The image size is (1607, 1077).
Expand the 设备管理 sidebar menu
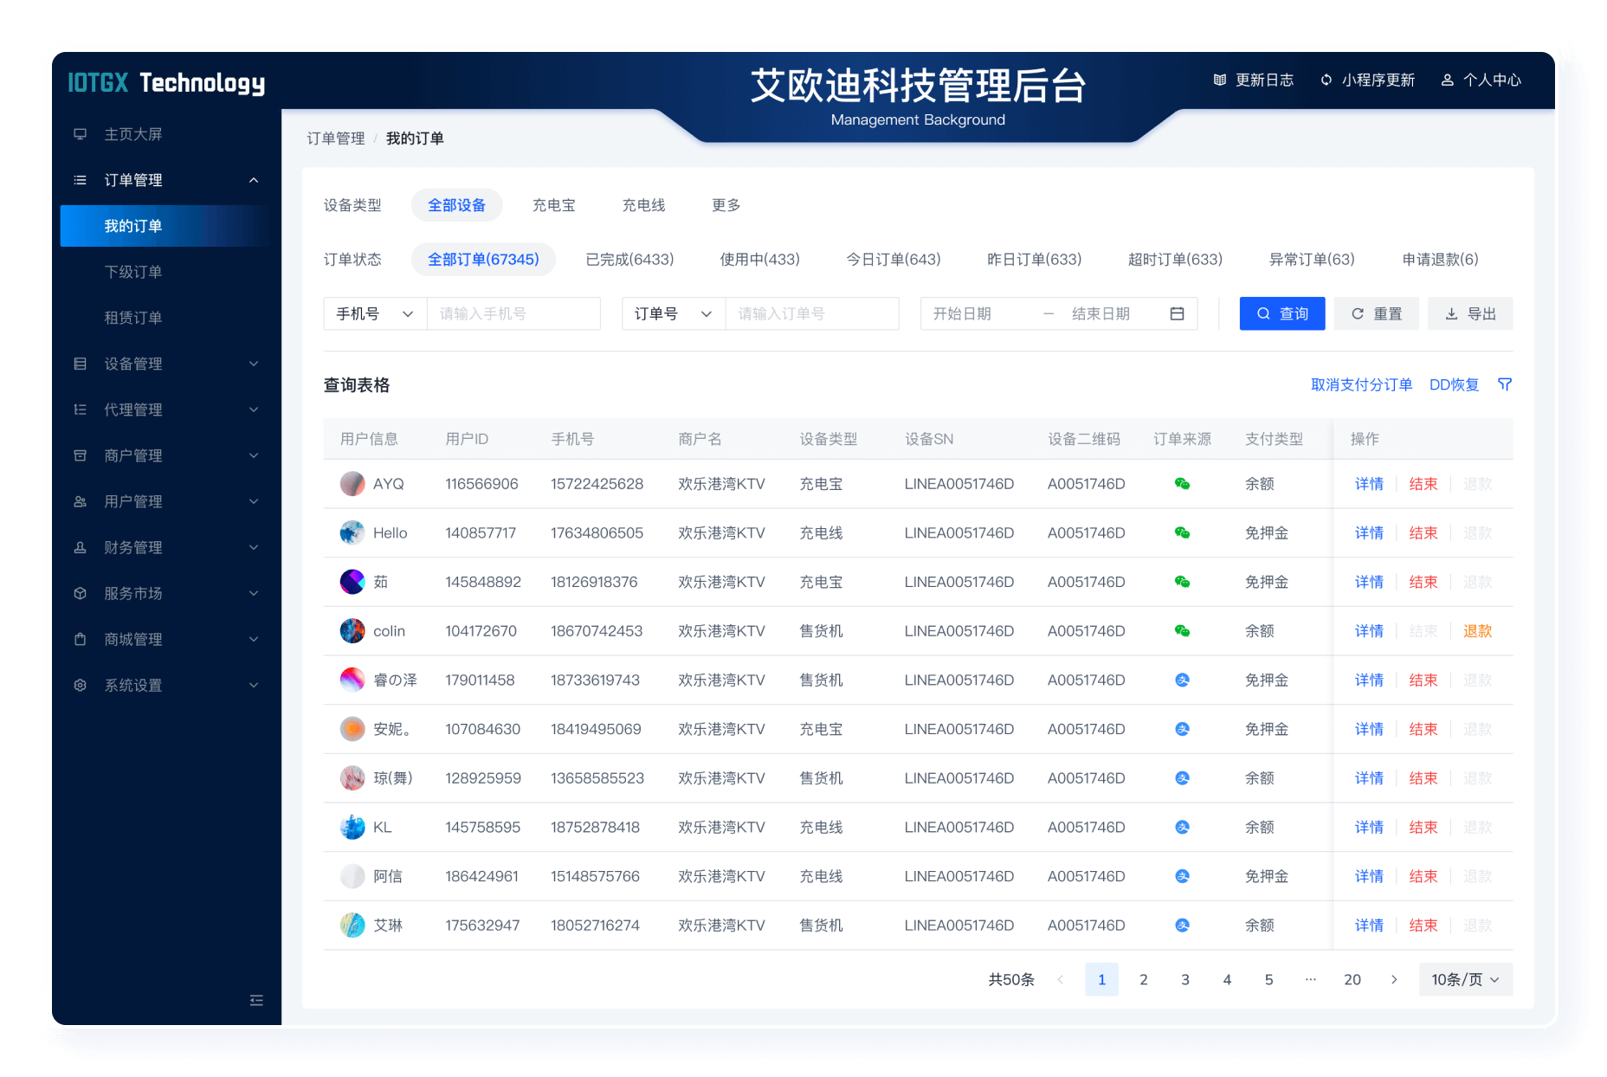coord(165,364)
